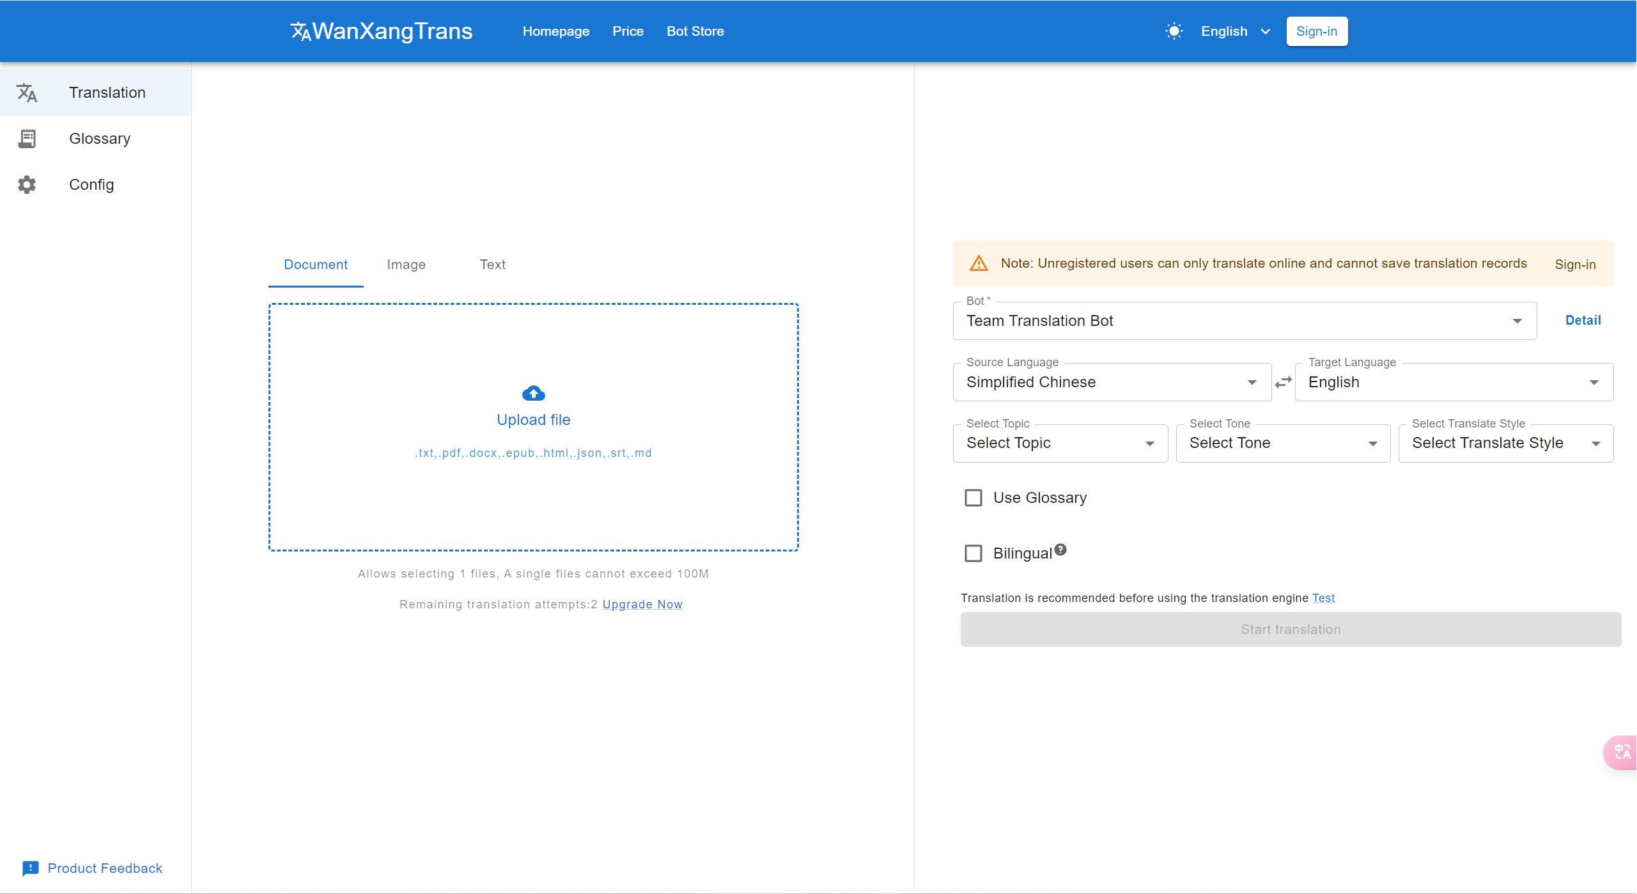
Task: Check the Bilingual checkbox
Action: tap(973, 553)
